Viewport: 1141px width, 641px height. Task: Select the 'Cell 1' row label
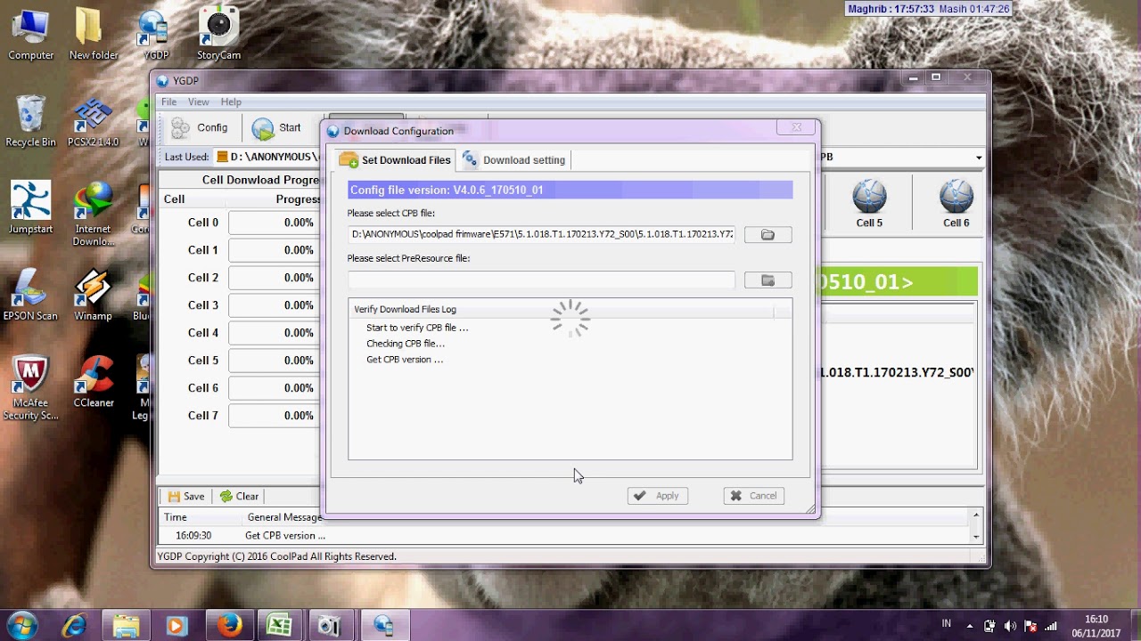click(x=203, y=250)
